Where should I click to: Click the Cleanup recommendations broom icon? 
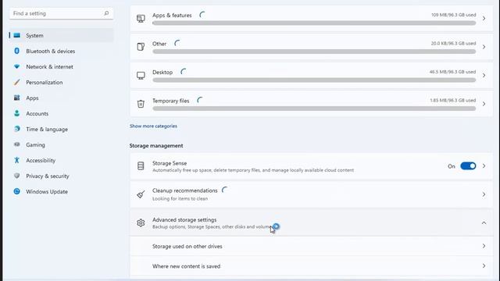141,194
